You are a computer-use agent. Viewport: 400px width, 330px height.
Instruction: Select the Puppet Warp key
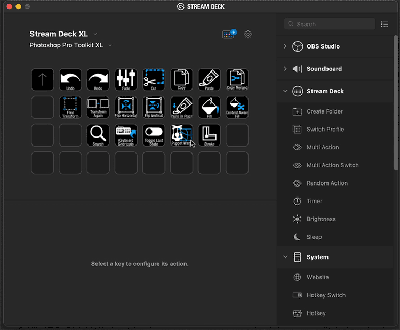(181, 135)
